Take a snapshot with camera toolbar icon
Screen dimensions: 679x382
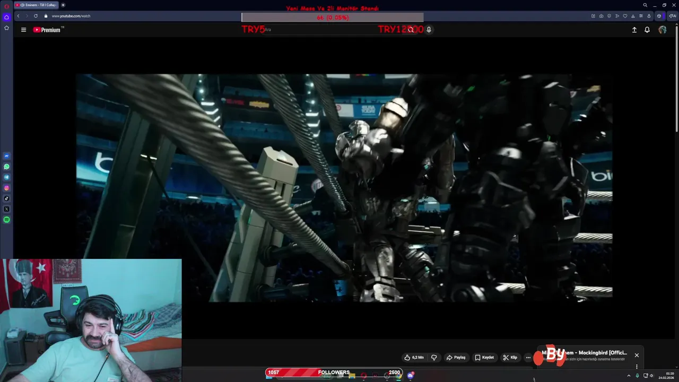(x=601, y=16)
